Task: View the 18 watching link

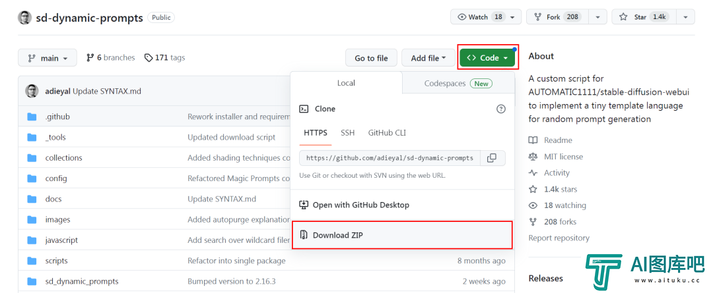Action: (564, 205)
